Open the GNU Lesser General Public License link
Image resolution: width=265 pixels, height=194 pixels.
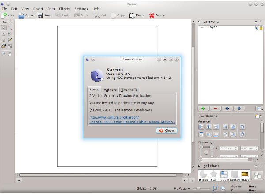coord(132,122)
